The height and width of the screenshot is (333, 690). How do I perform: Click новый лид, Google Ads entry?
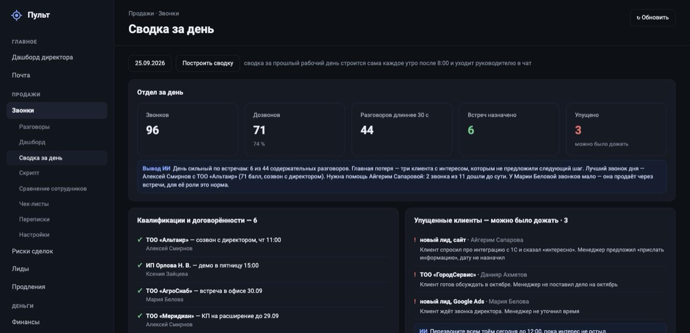coord(452,301)
